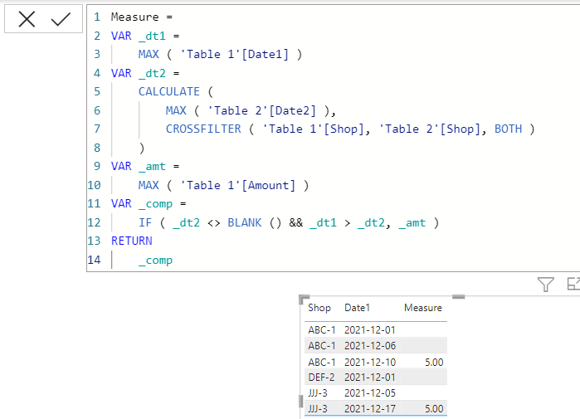Select date cell 2021-12-06
The image size is (580, 419).
pos(370,346)
